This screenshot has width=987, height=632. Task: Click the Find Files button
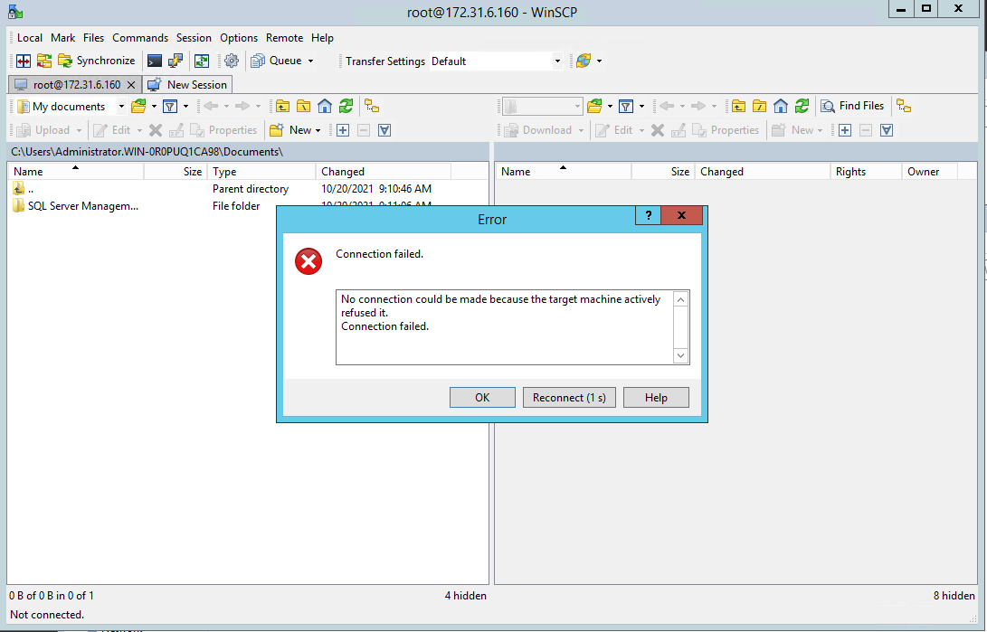(x=853, y=107)
